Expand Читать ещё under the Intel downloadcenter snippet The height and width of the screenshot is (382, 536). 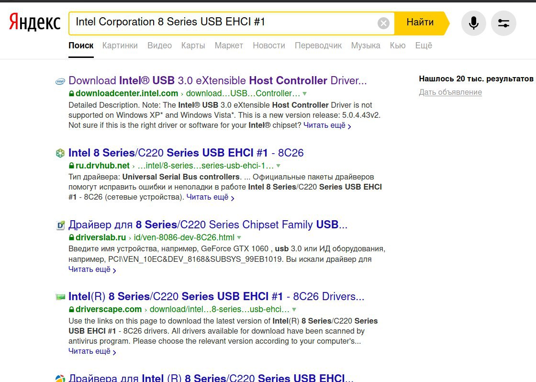[327, 125]
